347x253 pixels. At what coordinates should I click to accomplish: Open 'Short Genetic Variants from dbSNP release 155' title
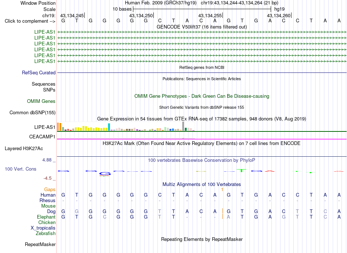[202, 107]
